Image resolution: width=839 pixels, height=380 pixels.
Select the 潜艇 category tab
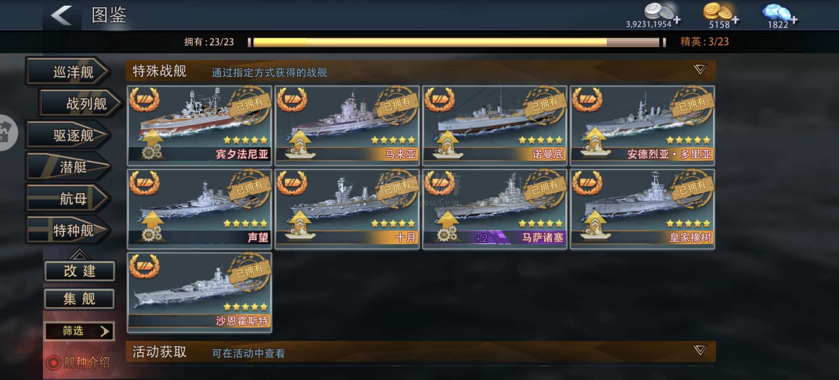(68, 167)
